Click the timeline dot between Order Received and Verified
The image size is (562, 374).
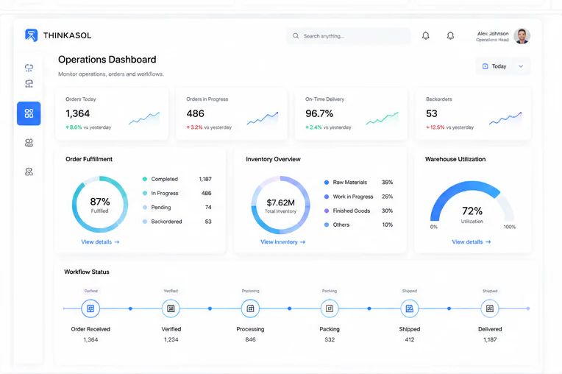coord(130,308)
